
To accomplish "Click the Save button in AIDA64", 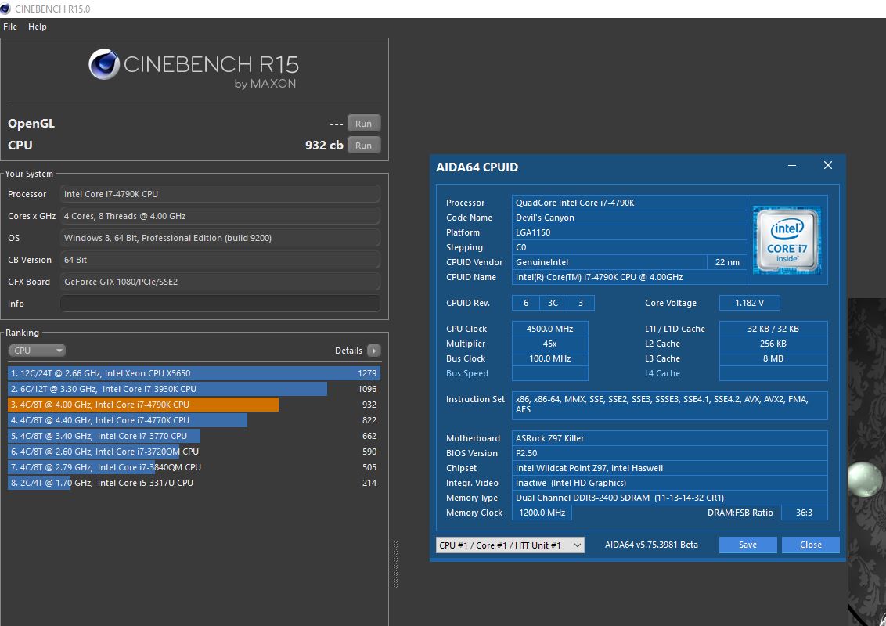I will tap(747, 545).
